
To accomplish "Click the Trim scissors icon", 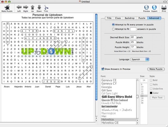I will 46,7.
